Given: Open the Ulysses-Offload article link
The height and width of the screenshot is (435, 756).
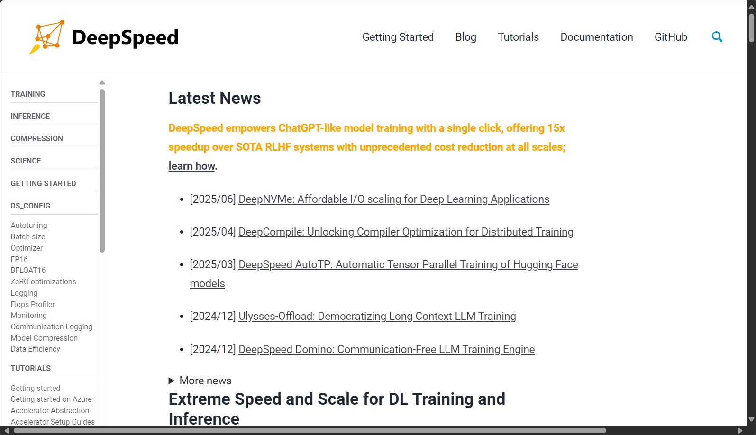Looking at the screenshot, I should (377, 316).
